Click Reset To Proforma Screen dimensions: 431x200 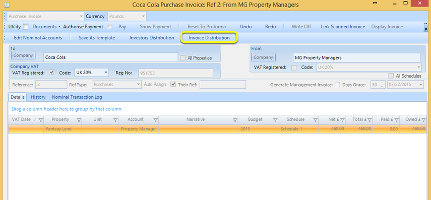tap(207, 27)
